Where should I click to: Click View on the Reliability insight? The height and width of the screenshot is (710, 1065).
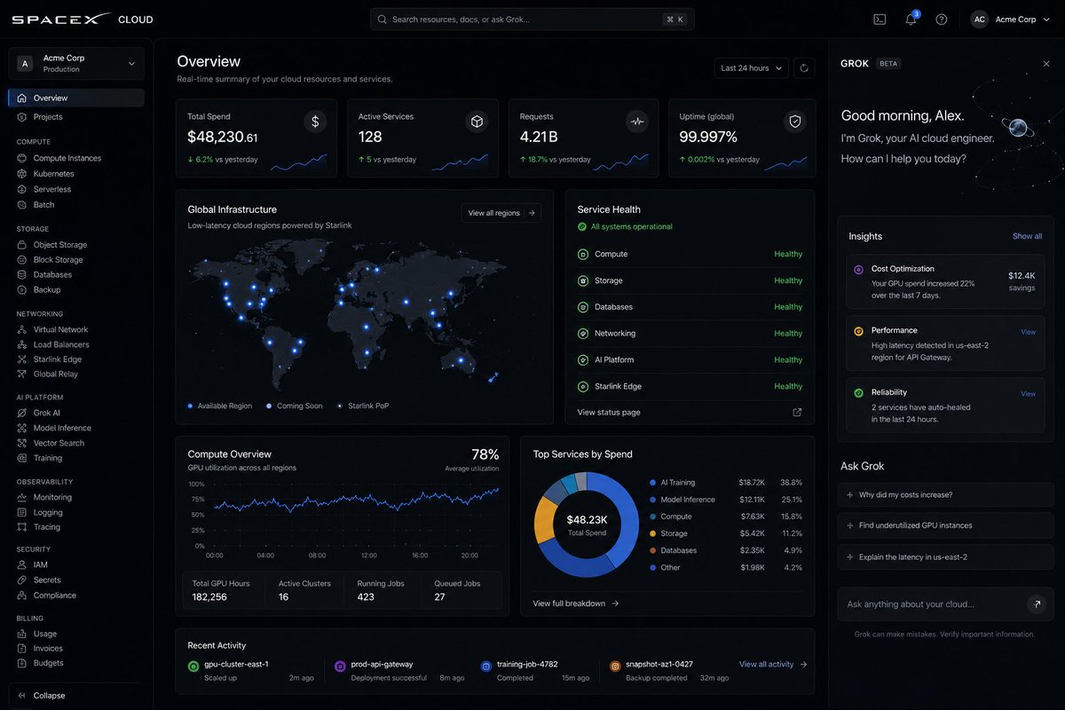click(x=1028, y=394)
